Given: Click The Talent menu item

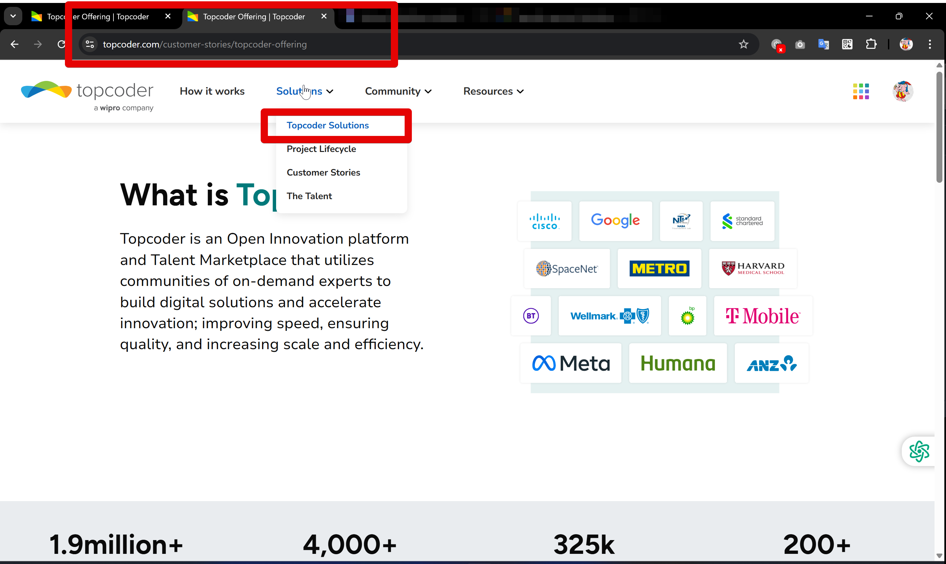Looking at the screenshot, I should pos(309,196).
